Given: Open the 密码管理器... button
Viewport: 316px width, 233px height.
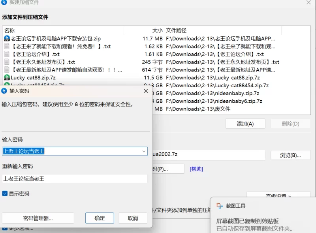Looking at the screenshot, I should click(x=38, y=218).
